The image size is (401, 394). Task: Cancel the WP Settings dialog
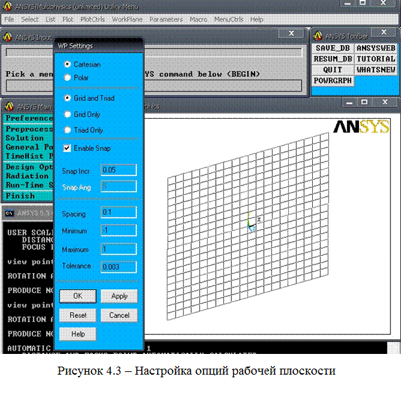click(119, 315)
